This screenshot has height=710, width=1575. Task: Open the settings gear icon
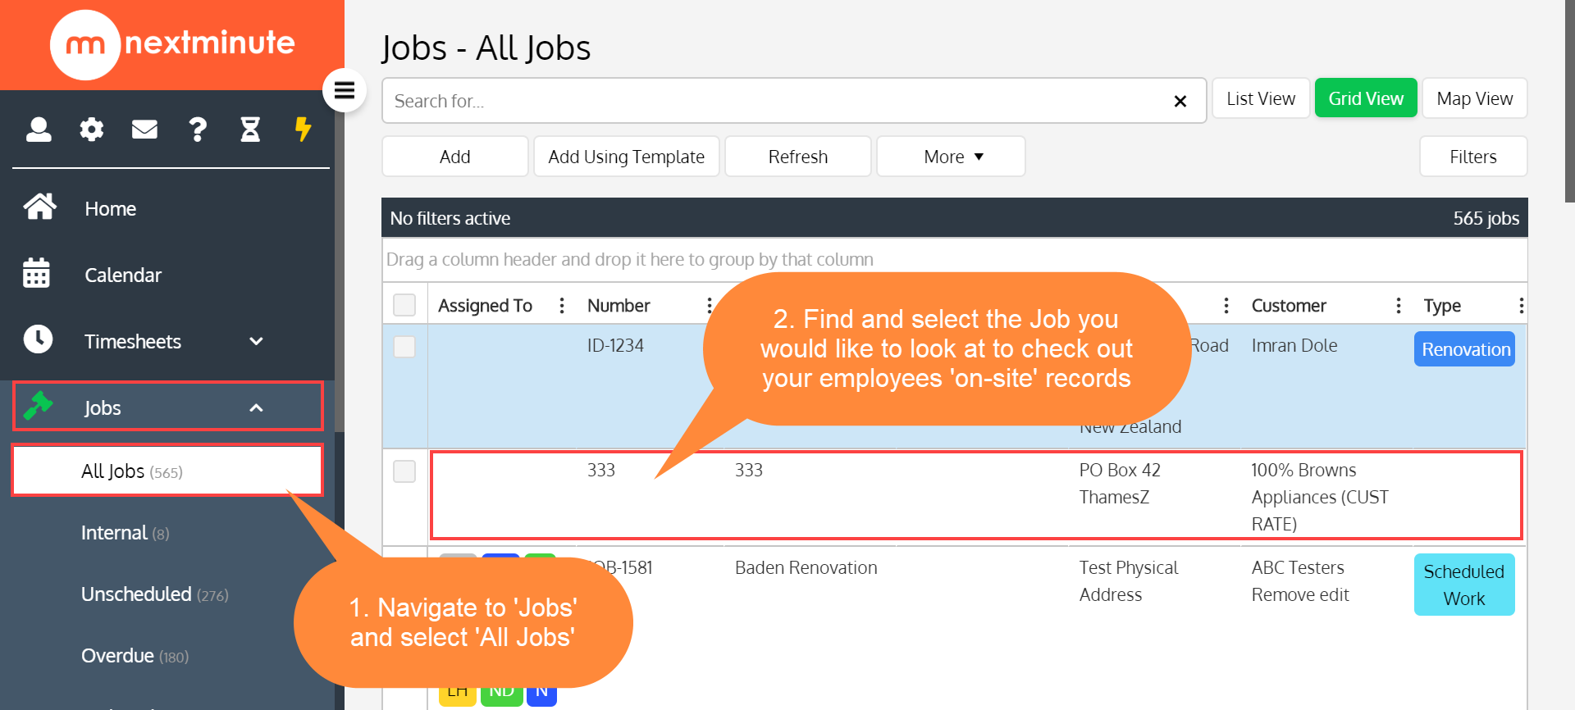[91, 130]
